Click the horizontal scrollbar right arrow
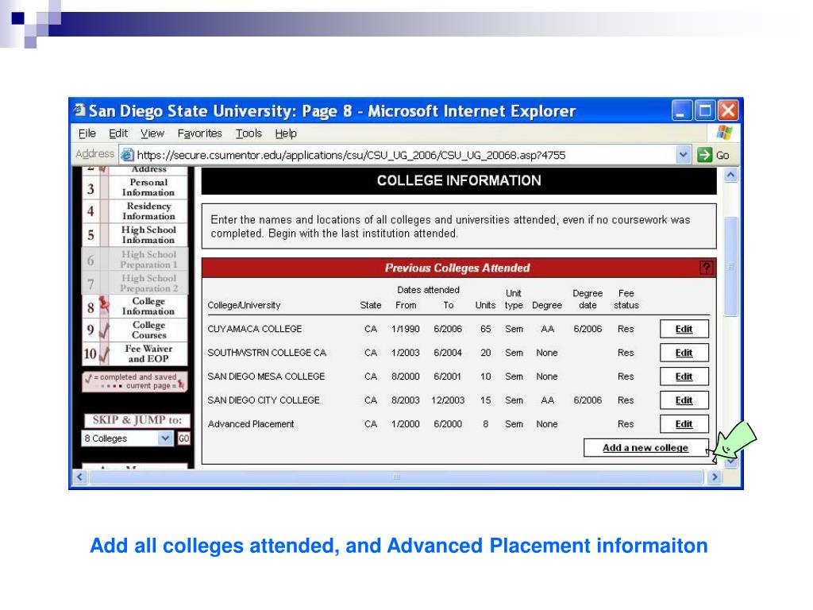Viewport: 813px width, 610px height. [715, 477]
